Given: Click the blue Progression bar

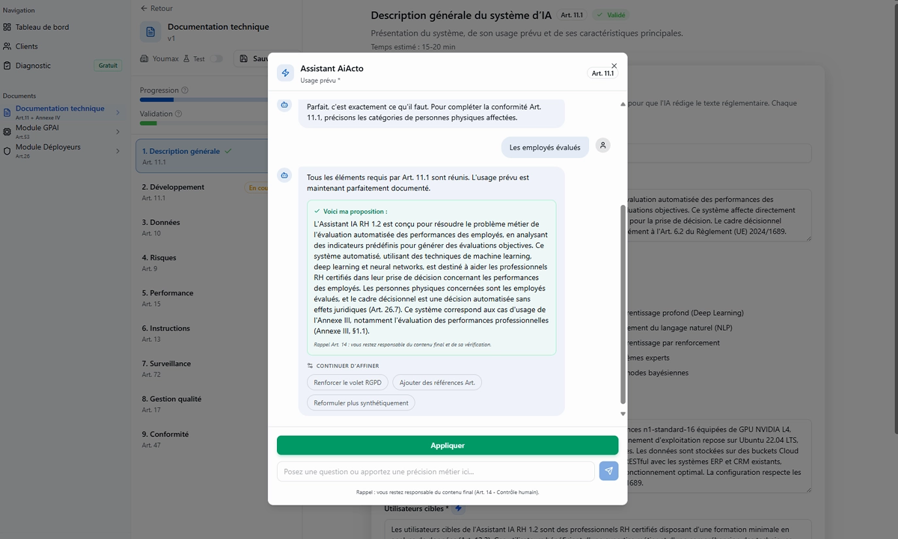Looking at the screenshot, I should coord(155,99).
